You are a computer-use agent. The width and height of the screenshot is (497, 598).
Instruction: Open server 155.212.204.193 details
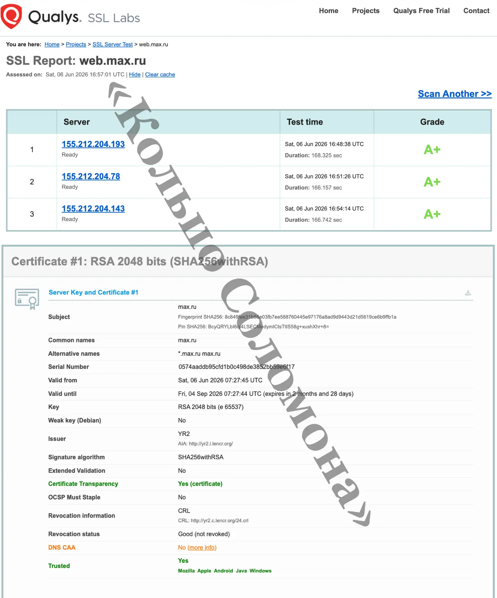(93, 144)
